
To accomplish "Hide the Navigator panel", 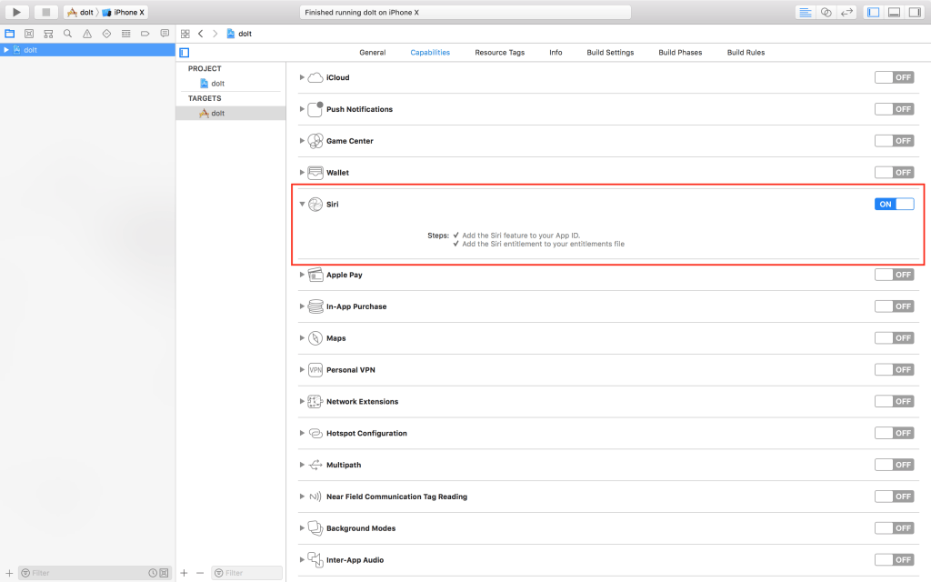I will (874, 12).
